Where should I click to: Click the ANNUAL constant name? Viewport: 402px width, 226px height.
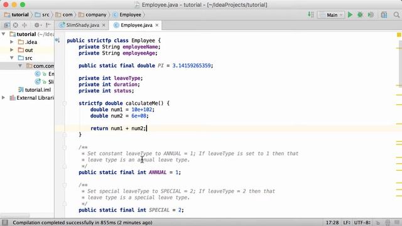pos(158,173)
